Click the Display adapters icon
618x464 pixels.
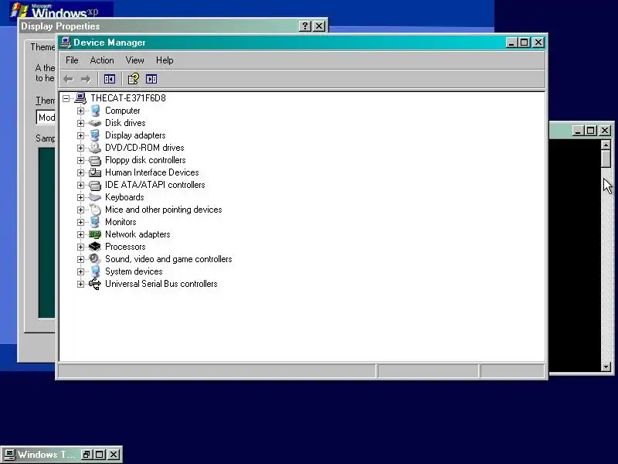[95, 135]
